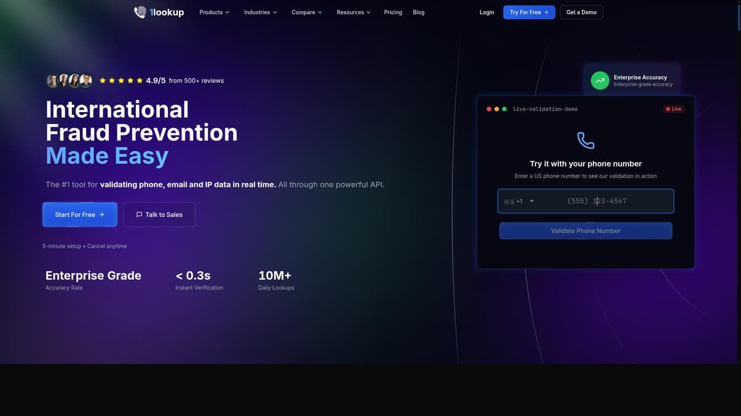Click the red window dot in demo panel
741x416 pixels.
489,109
